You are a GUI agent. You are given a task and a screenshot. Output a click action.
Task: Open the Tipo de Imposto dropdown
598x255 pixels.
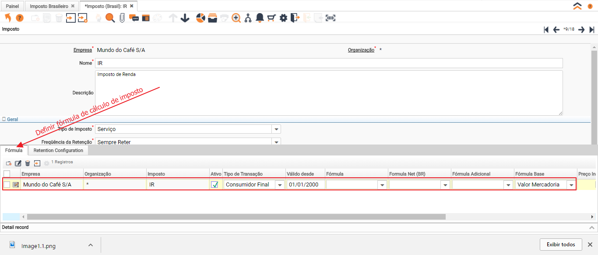coord(276,129)
